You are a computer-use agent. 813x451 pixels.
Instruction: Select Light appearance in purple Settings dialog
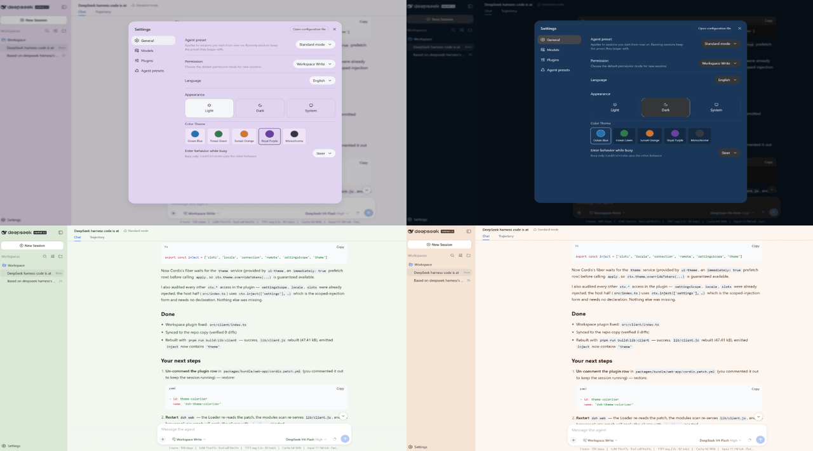click(x=209, y=108)
